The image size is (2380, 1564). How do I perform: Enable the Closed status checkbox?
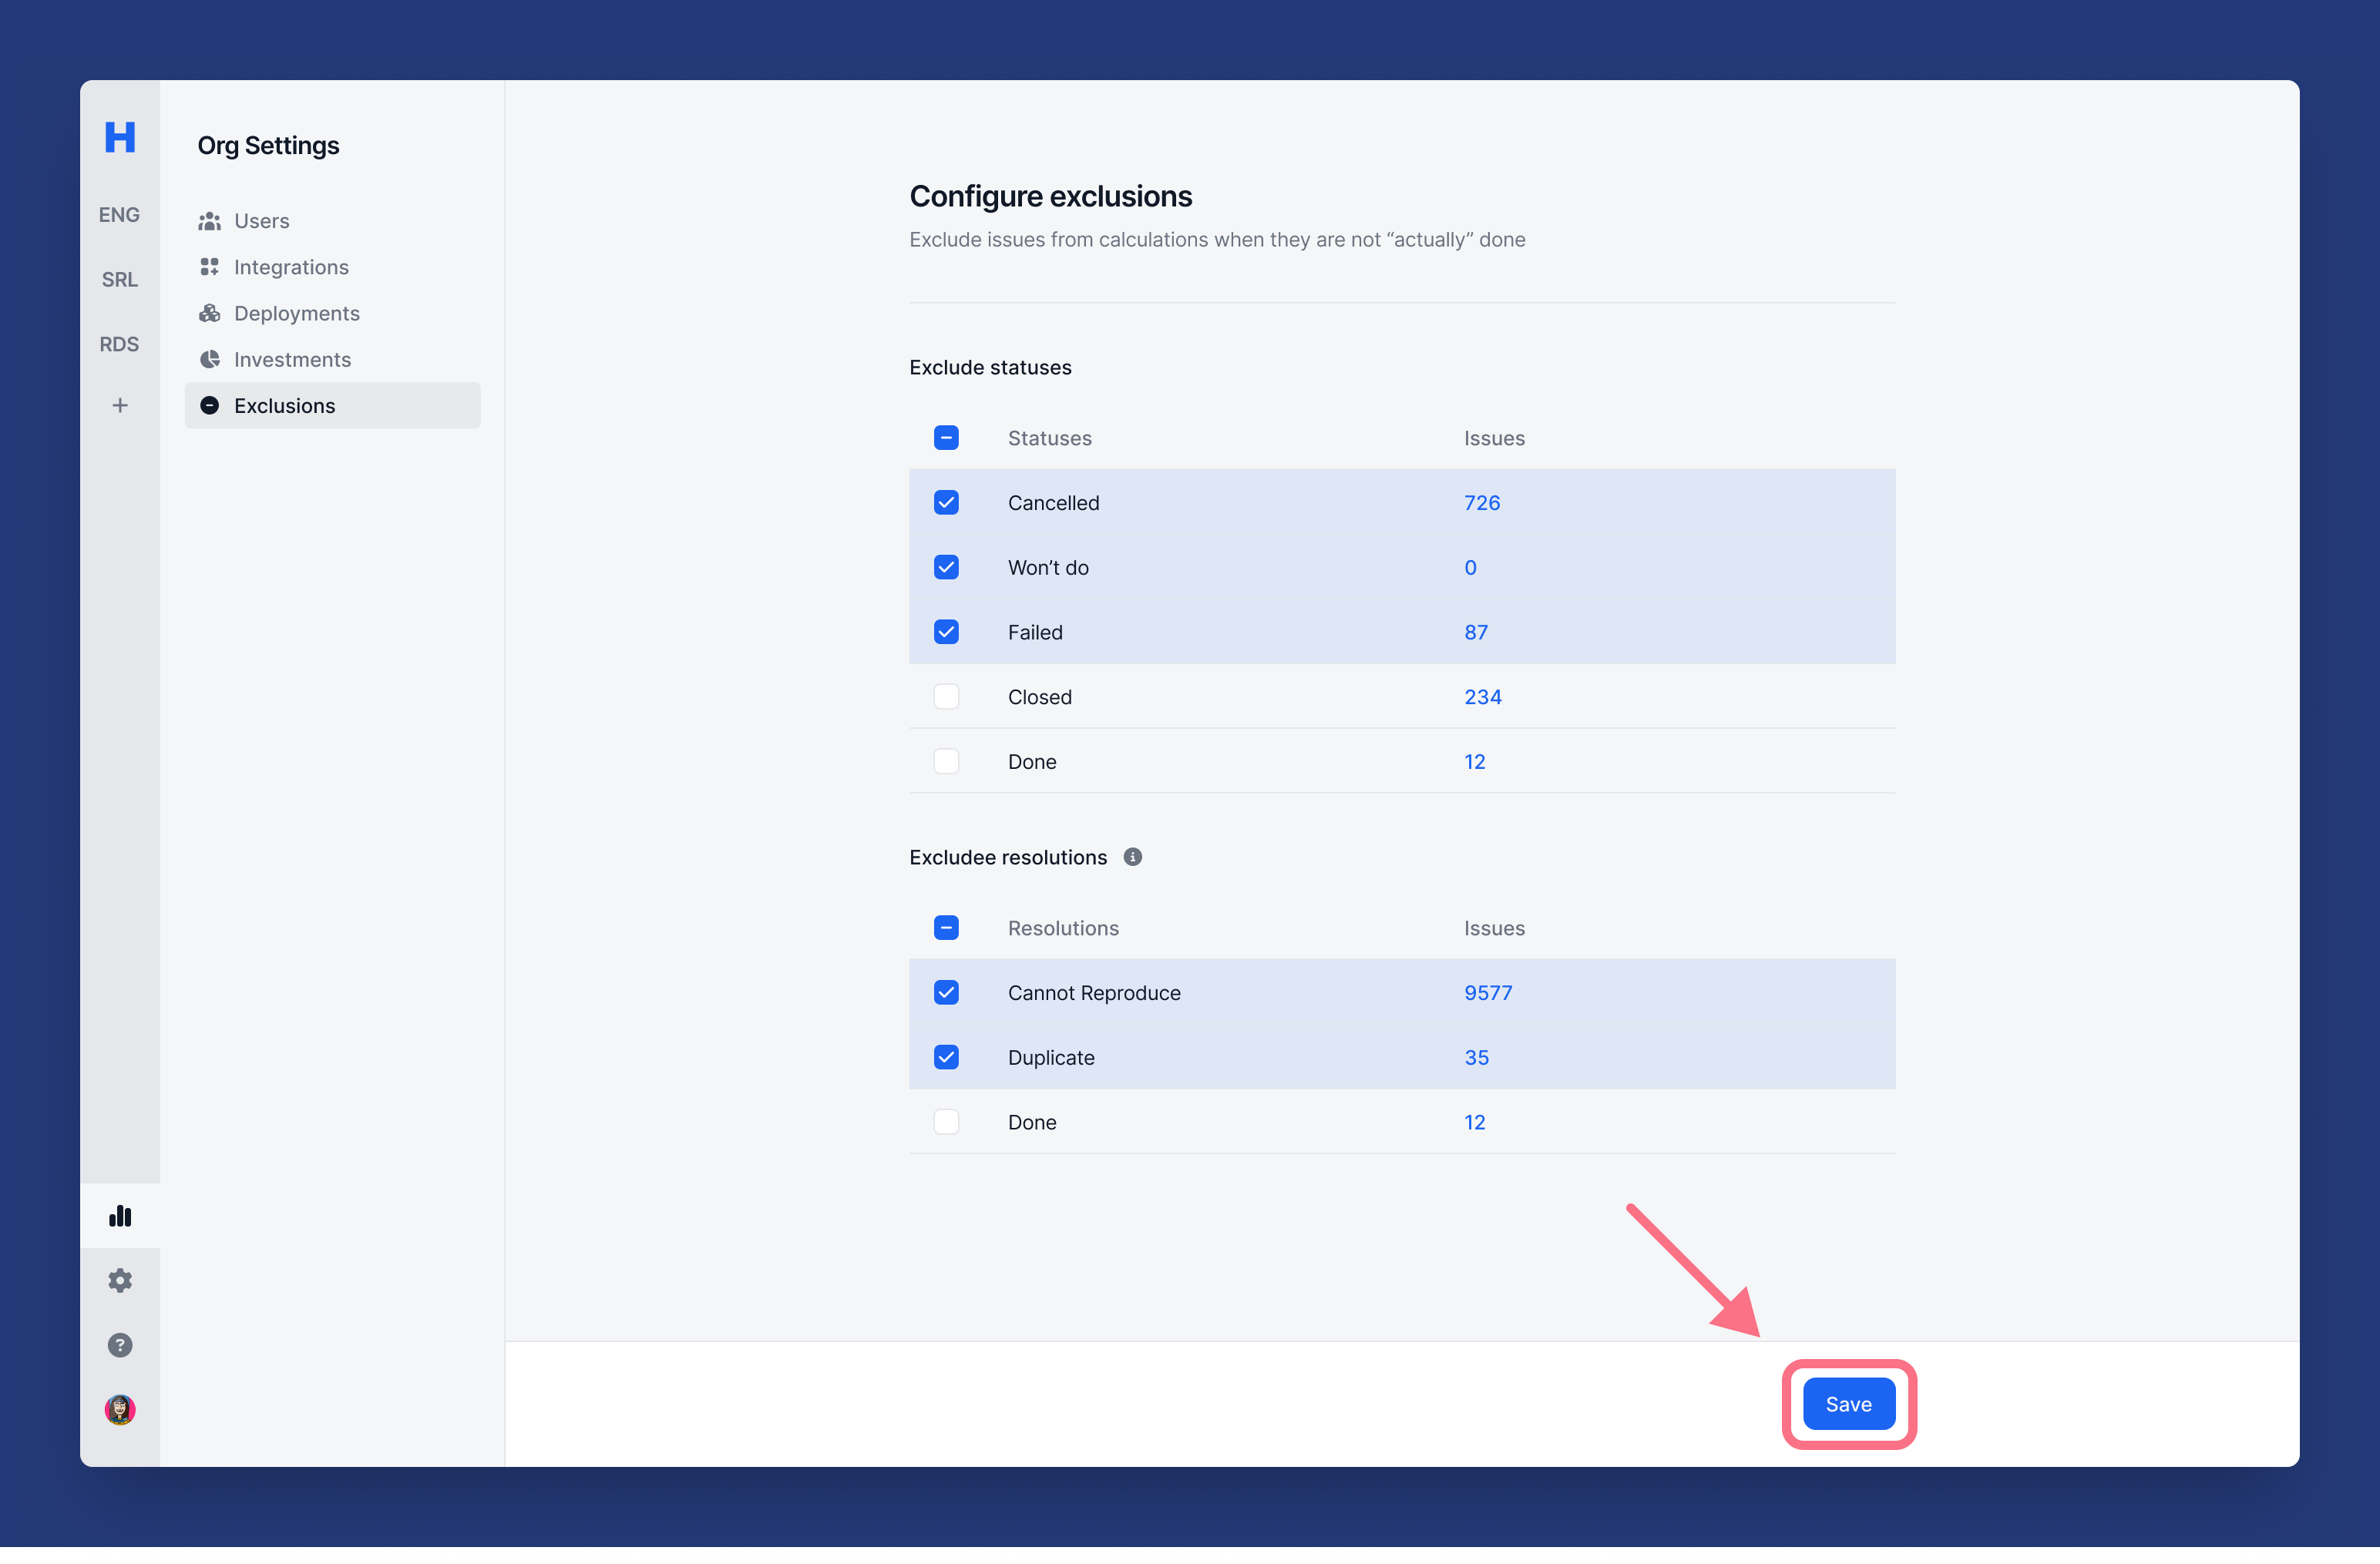[x=946, y=696]
